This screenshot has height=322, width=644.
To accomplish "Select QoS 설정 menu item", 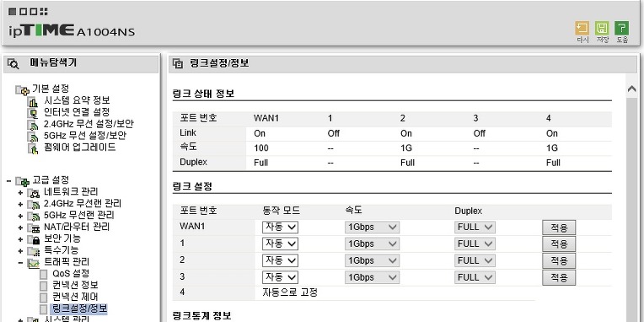I will pos(71,273).
